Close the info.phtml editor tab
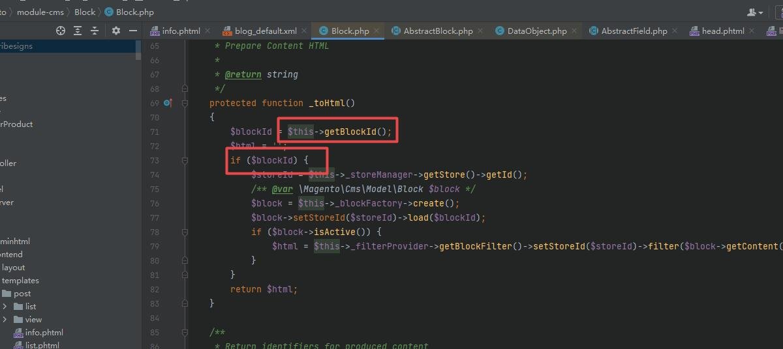 click(207, 31)
